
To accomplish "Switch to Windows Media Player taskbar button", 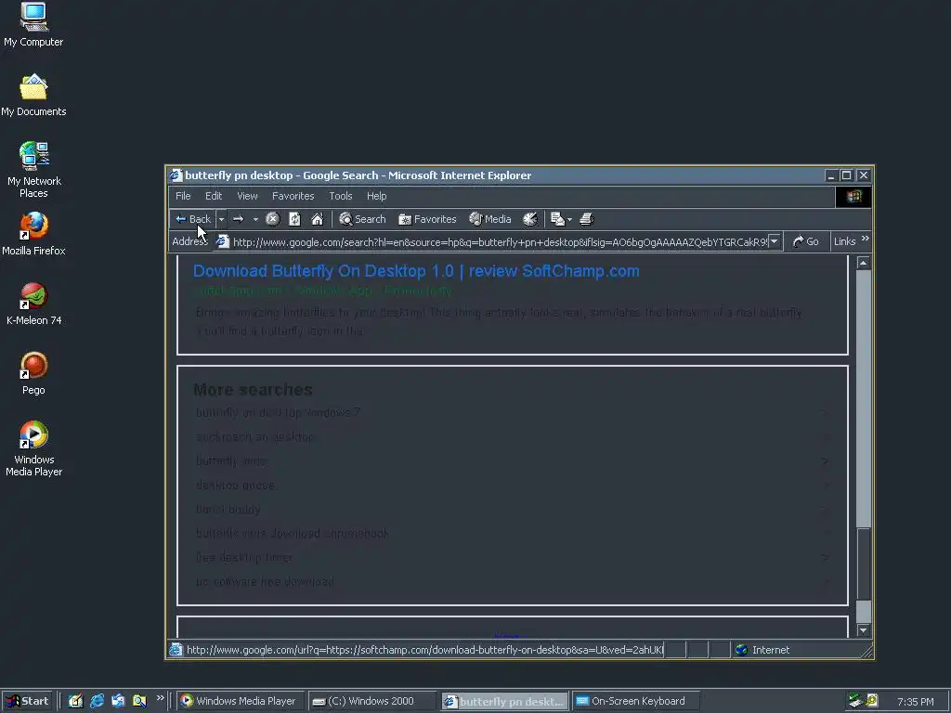I will (x=241, y=701).
